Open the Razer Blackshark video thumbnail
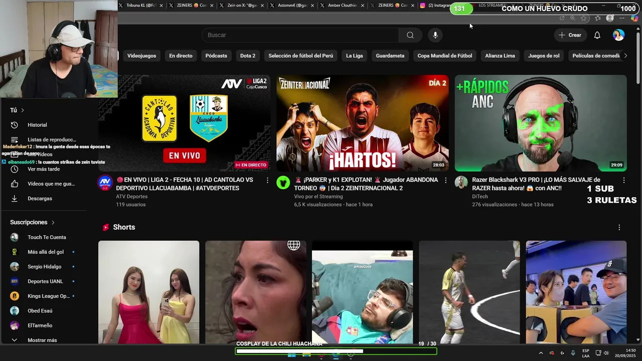Viewport: 642px width, 361px height. [x=541, y=123]
